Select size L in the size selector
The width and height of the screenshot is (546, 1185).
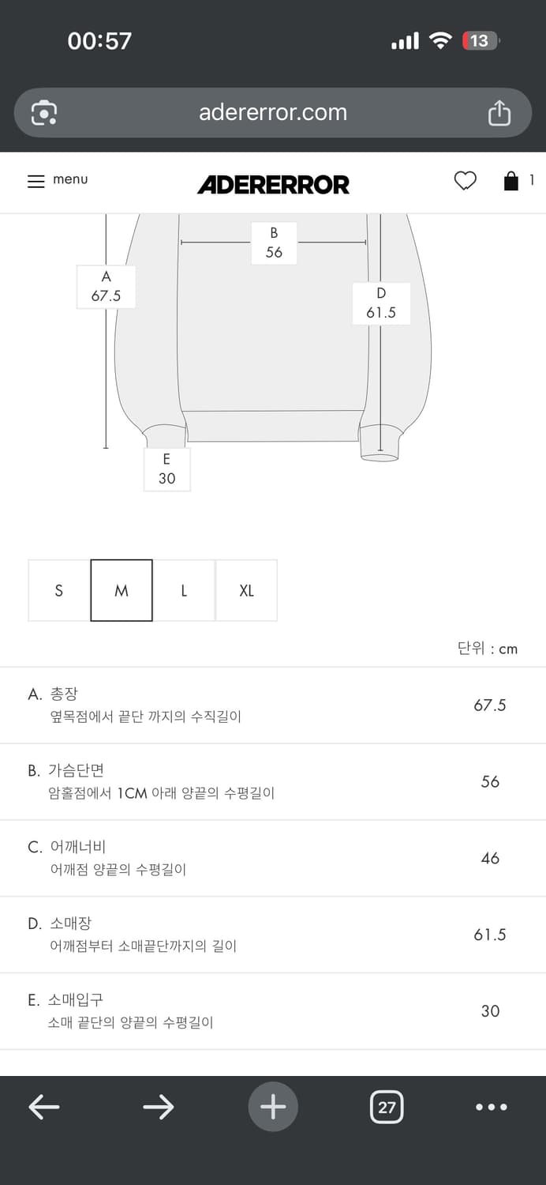point(184,590)
